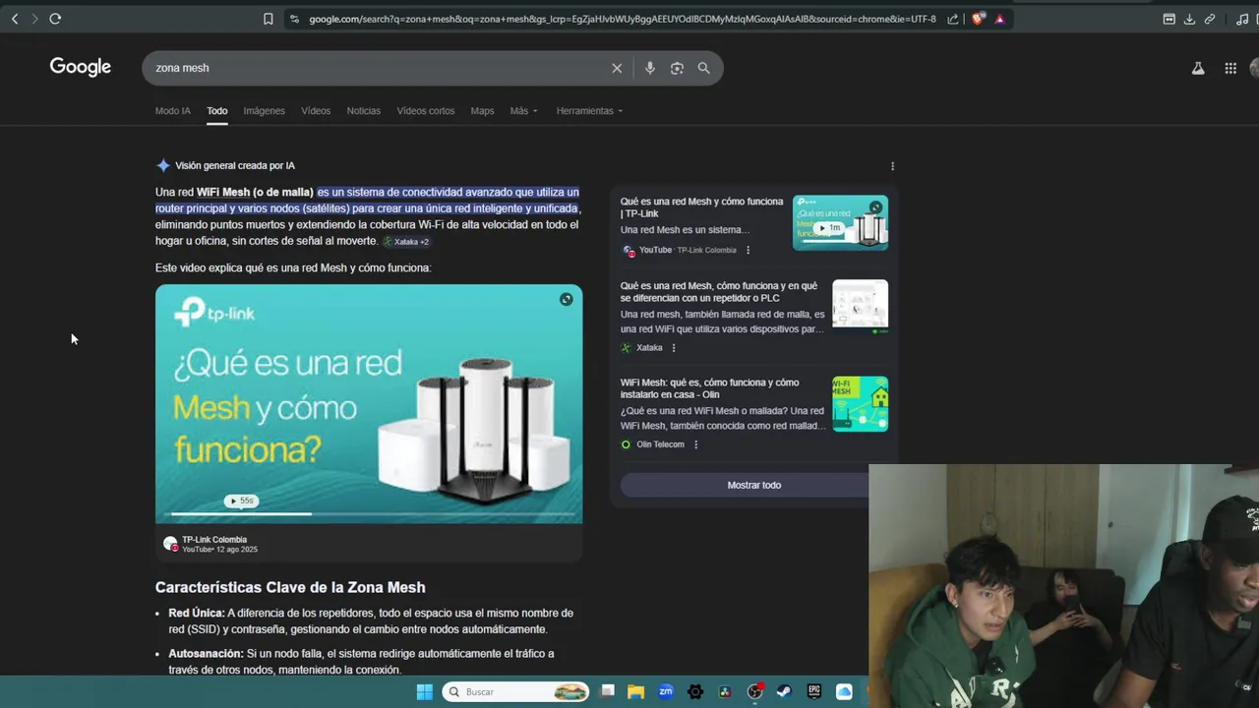Image resolution: width=1259 pixels, height=708 pixels.
Task: Go to Google home via the logo
Action: (x=81, y=67)
